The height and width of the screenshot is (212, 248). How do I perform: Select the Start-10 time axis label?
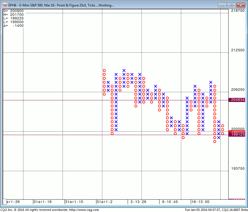(x=74, y=202)
